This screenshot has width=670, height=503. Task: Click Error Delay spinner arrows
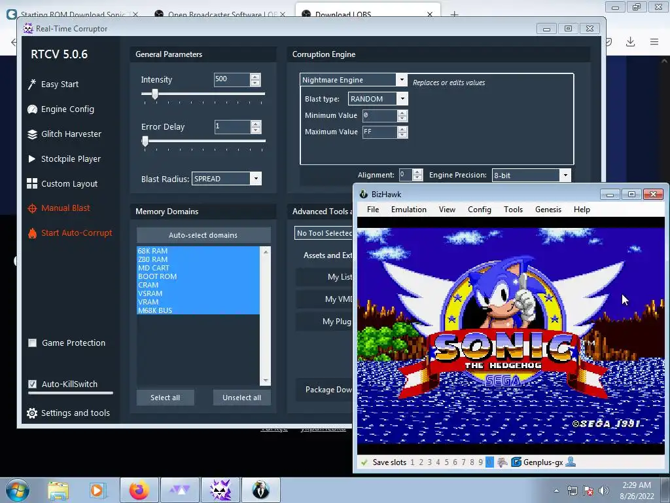256,126
